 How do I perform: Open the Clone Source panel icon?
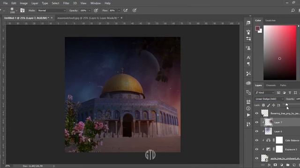click(x=248, y=48)
